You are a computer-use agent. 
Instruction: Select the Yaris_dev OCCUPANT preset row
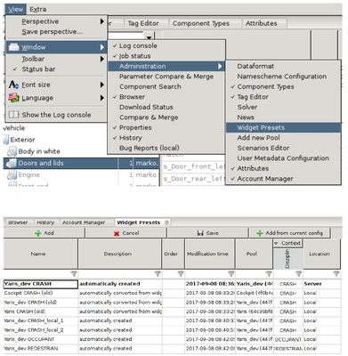point(172,339)
